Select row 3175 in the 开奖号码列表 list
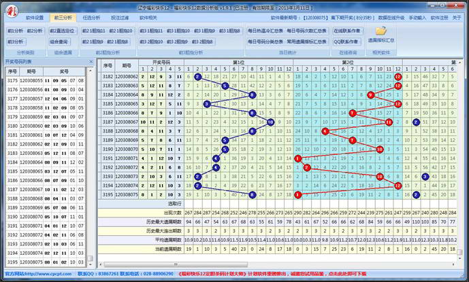Image resolution: width=469 pixels, height=282 pixels. pyautogui.click(x=46, y=81)
